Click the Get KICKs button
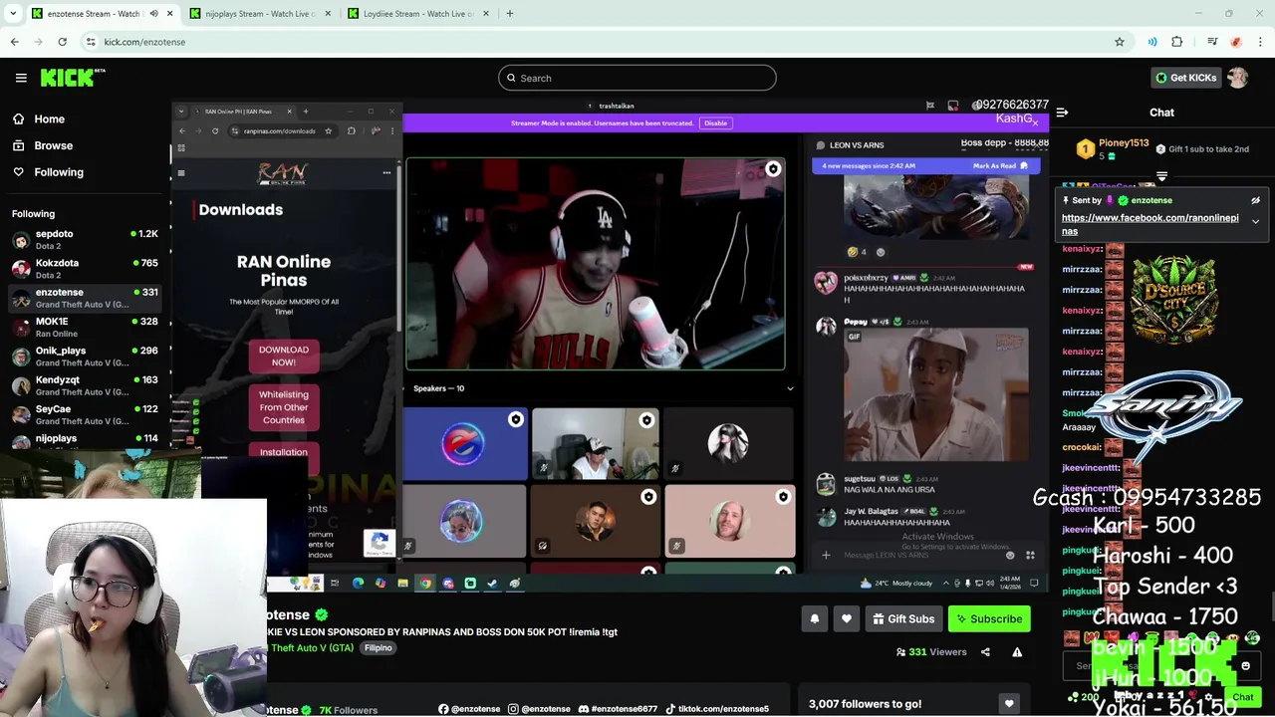Screen dimensions: 1275x717 (x=1185, y=78)
